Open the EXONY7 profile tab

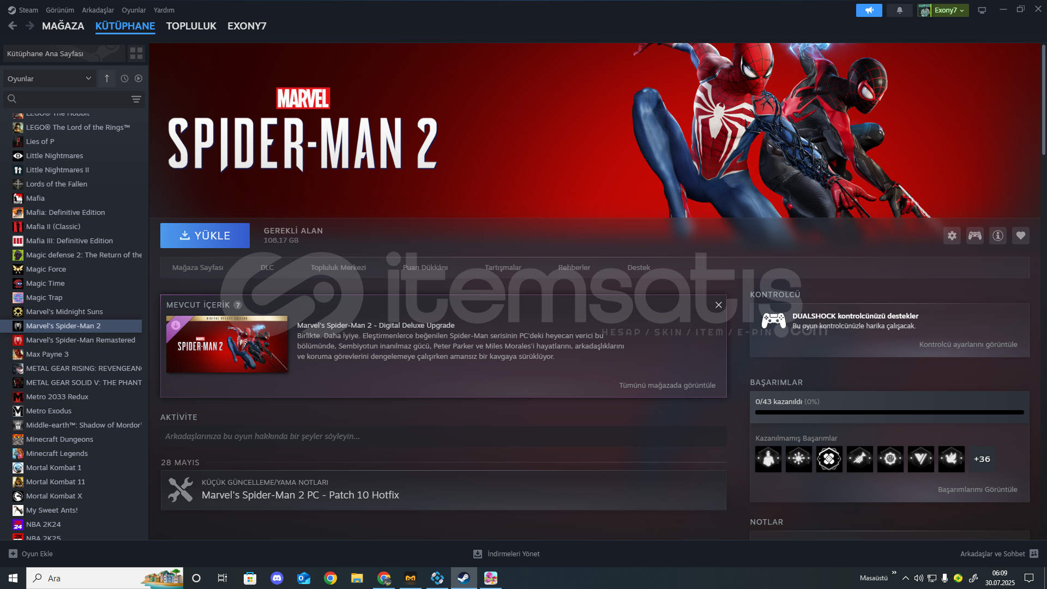247,26
